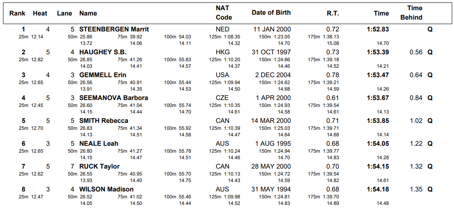Select the Lane column header
454x209 pixels.
65,13
